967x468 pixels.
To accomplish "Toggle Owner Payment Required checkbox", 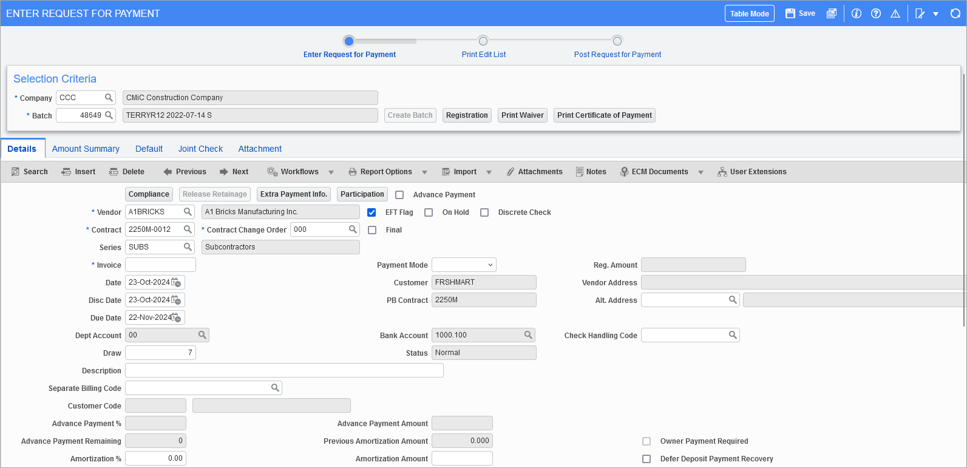I will (646, 441).
